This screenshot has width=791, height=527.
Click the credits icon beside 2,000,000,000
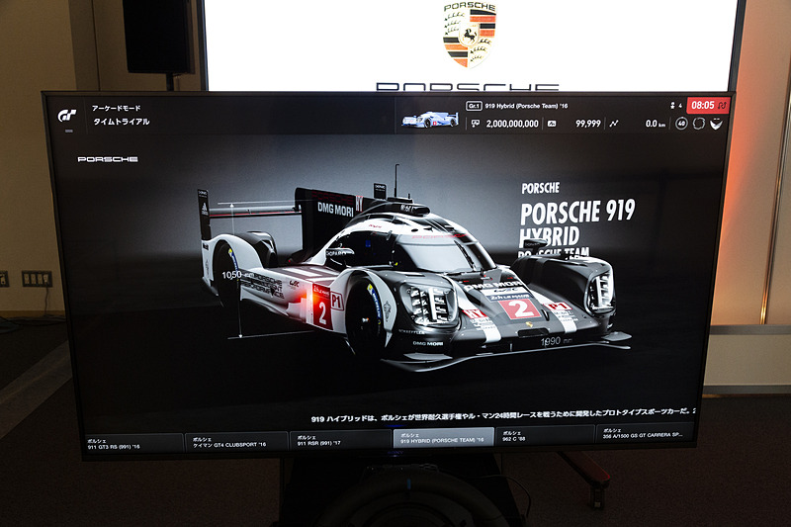pyautogui.click(x=476, y=124)
